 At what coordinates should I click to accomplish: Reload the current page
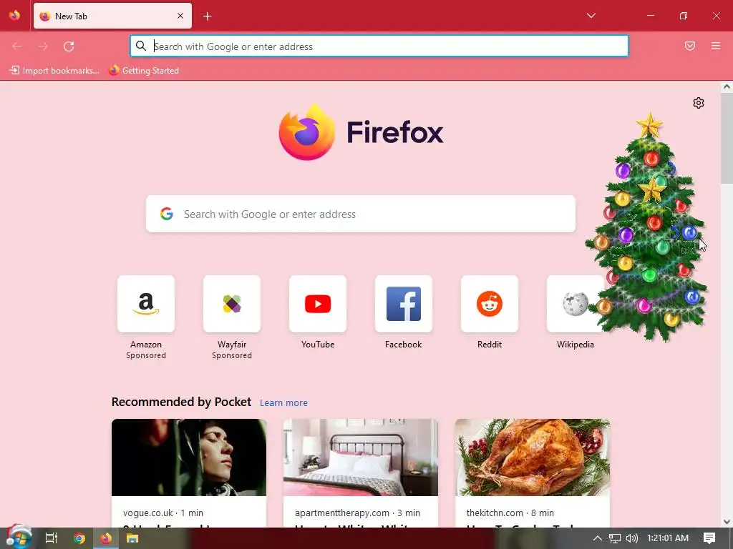[69, 46]
